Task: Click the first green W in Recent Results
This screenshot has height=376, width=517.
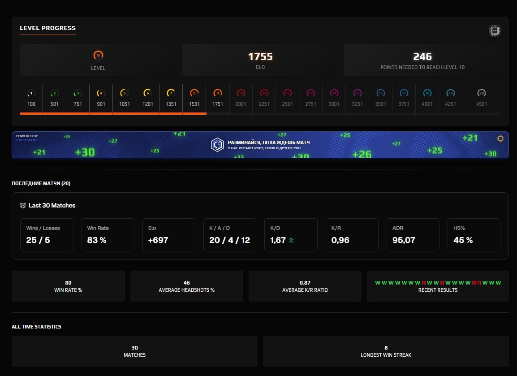Action: pyautogui.click(x=377, y=283)
